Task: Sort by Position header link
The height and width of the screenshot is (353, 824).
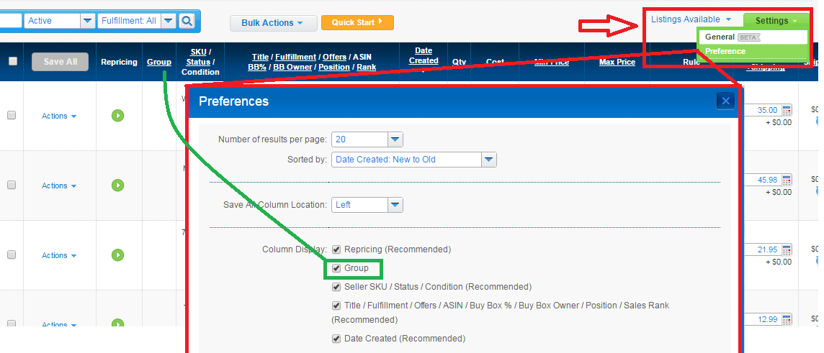Action: point(334,67)
